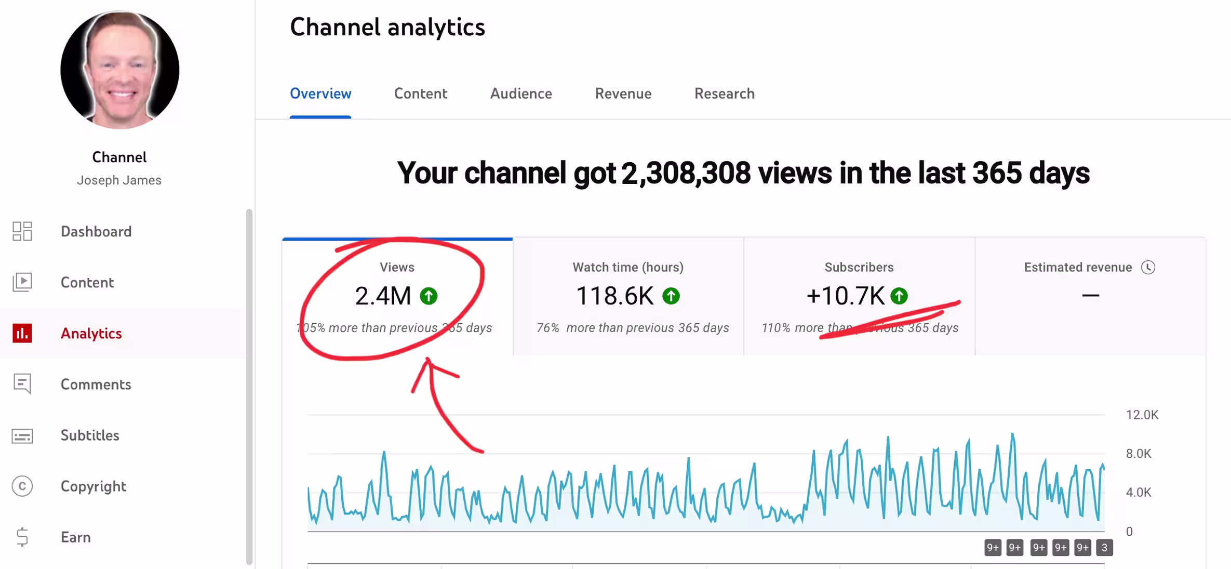Select the Subscribers metric card
The height and width of the screenshot is (569, 1231).
pyautogui.click(x=859, y=297)
